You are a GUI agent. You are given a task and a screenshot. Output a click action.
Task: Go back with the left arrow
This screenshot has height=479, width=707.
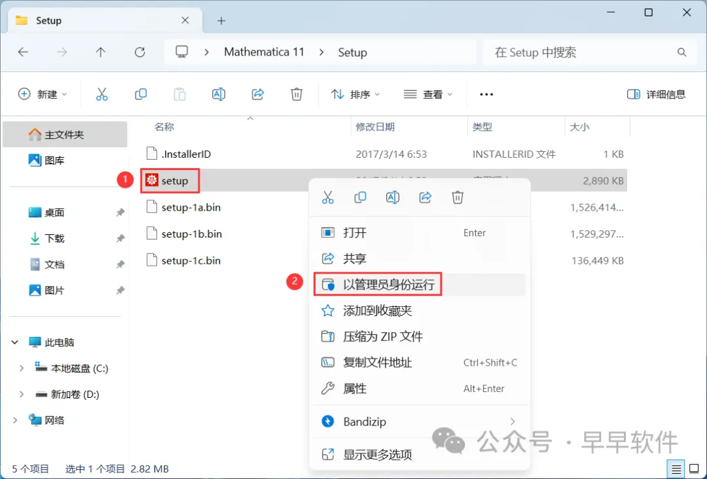(23, 52)
